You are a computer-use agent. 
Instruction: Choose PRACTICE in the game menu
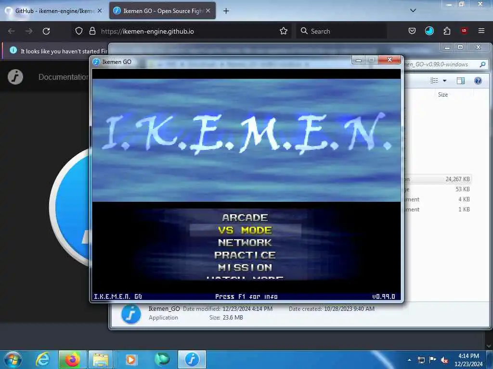245,255
